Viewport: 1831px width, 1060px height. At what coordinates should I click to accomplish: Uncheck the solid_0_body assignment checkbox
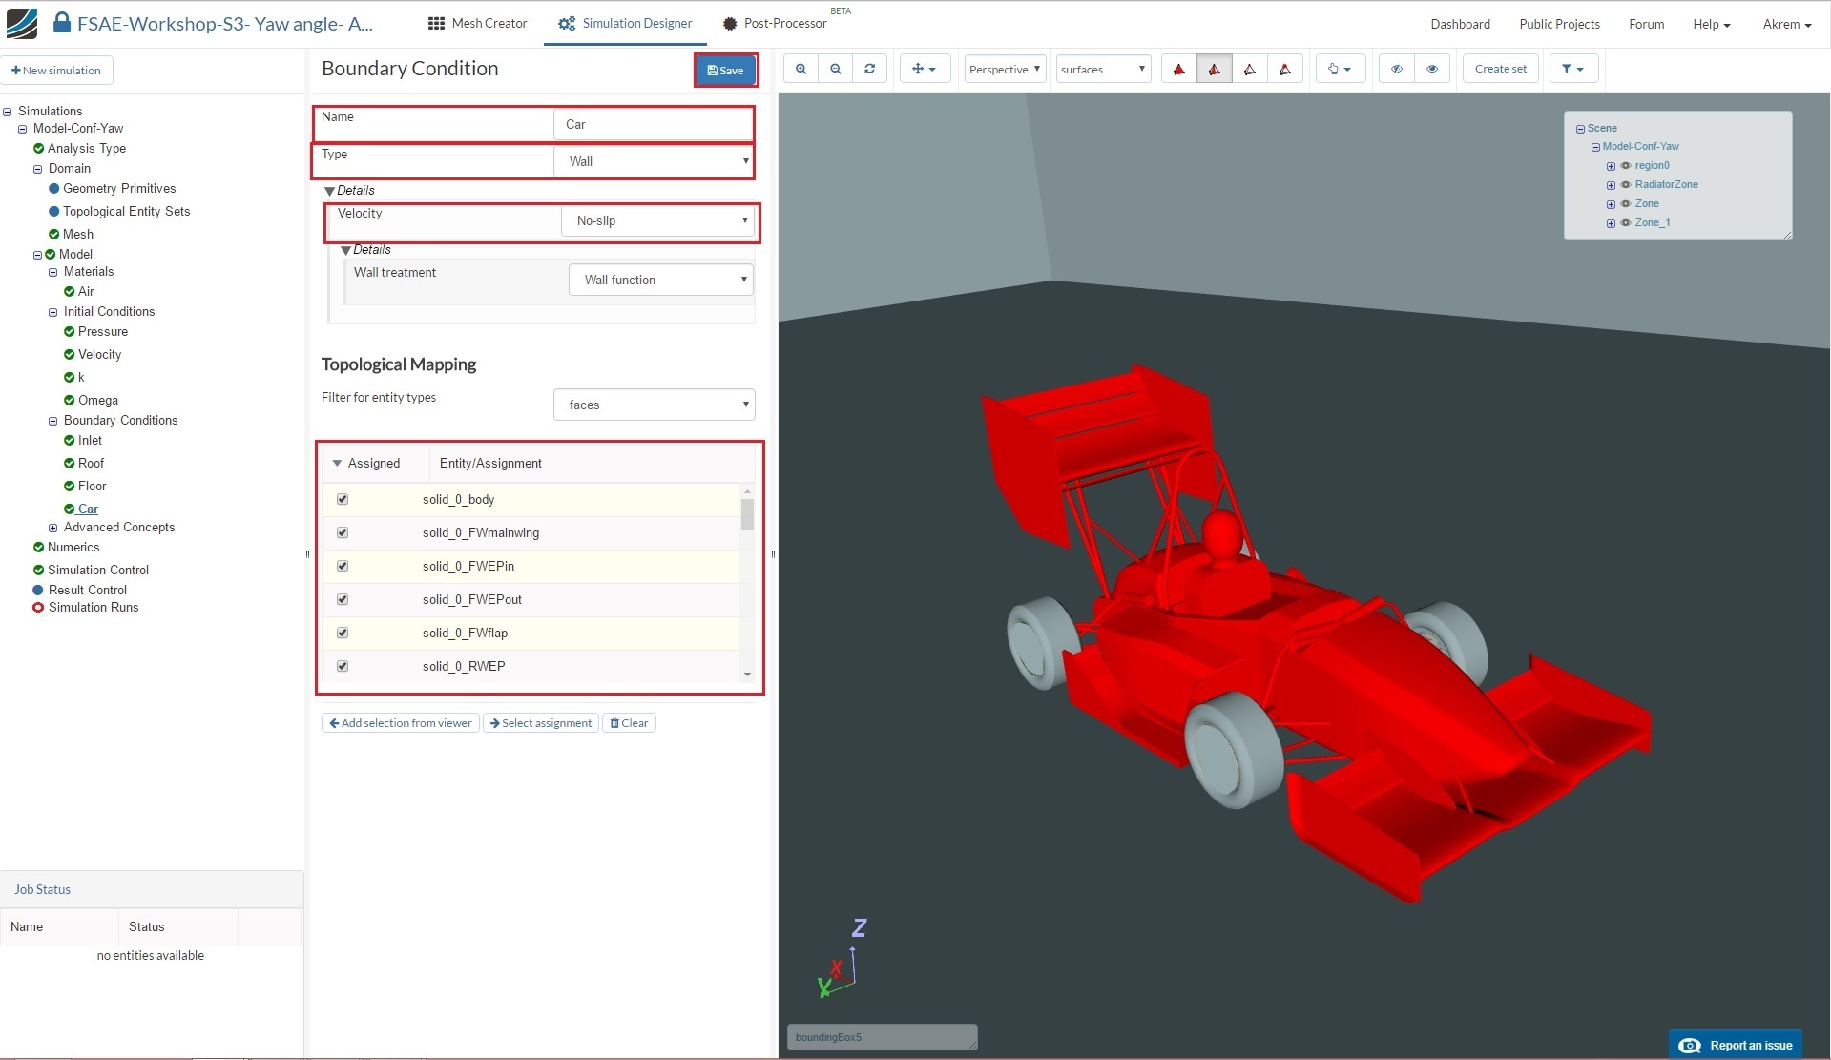[x=343, y=499]
